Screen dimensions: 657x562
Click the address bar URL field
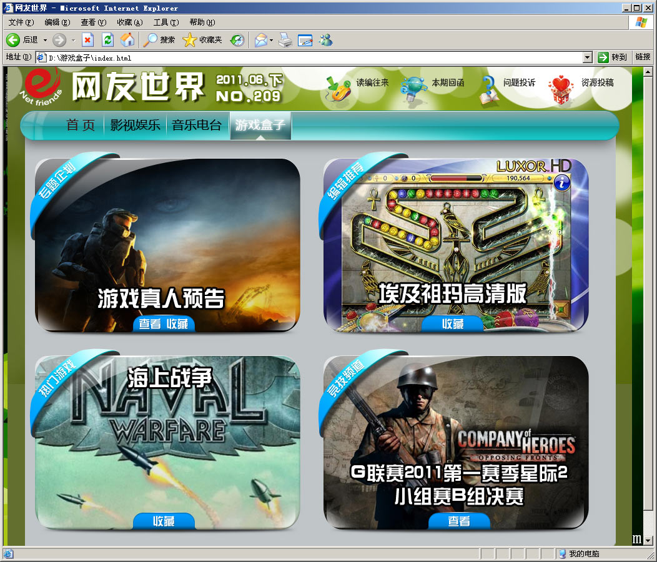click(312, 57)
